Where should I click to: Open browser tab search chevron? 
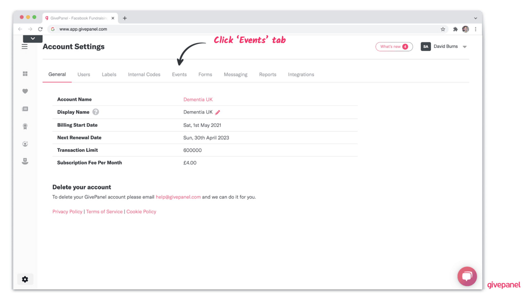pyautogui.click(x=475, y=18)
